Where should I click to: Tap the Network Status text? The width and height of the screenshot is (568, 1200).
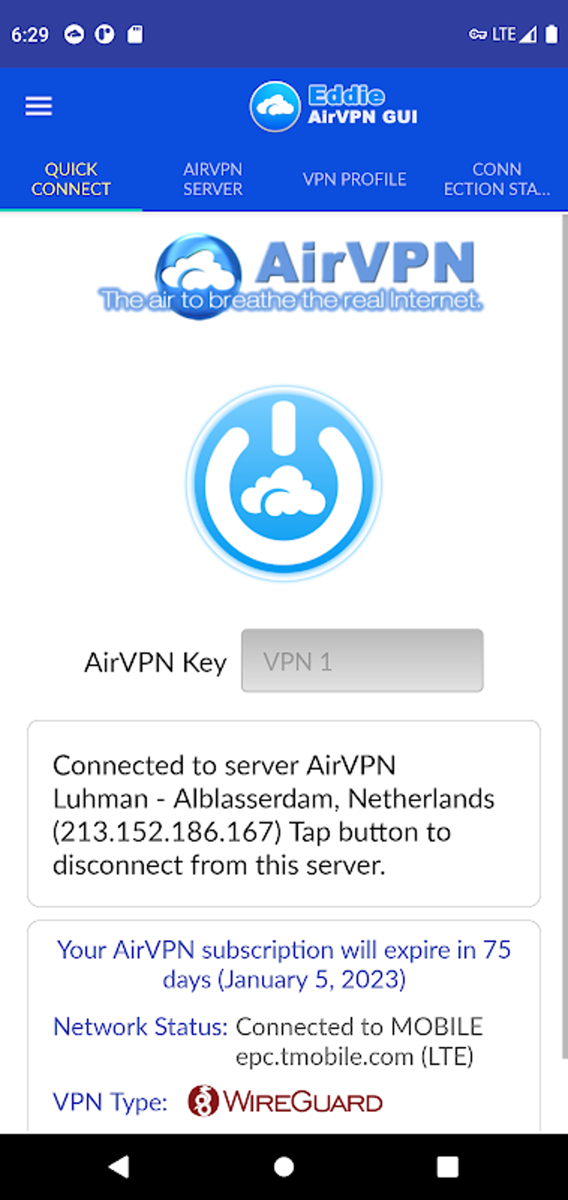(x=141, y=1027)
